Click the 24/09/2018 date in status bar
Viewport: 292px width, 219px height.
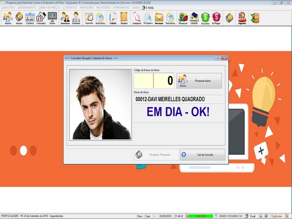click(x=166, y=216)
